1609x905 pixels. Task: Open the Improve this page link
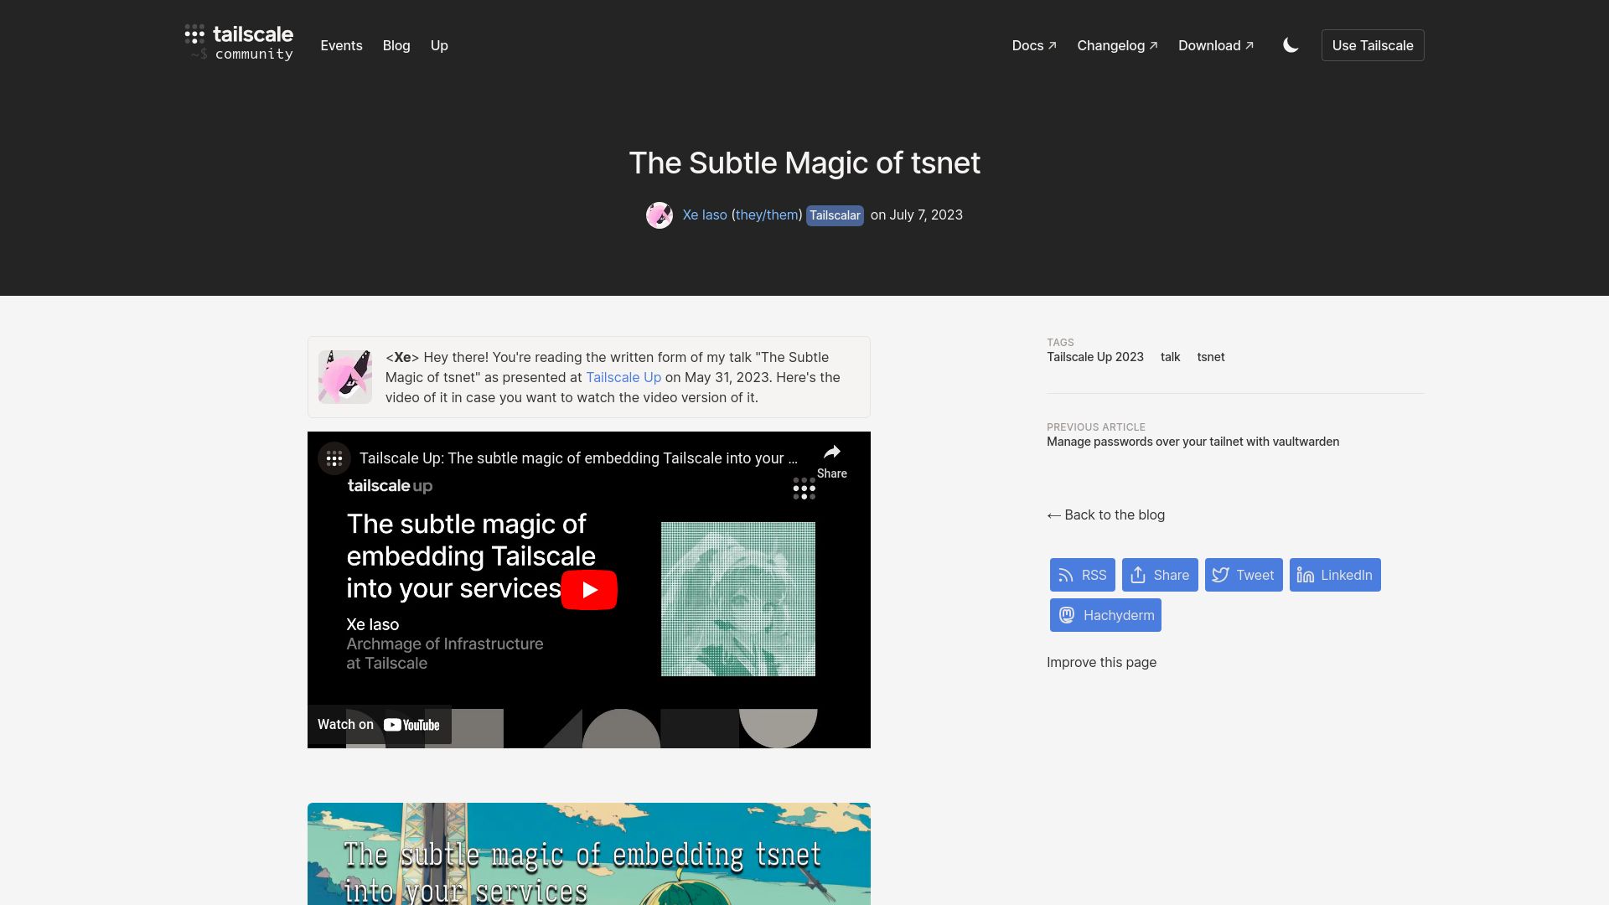[1101, 662]
